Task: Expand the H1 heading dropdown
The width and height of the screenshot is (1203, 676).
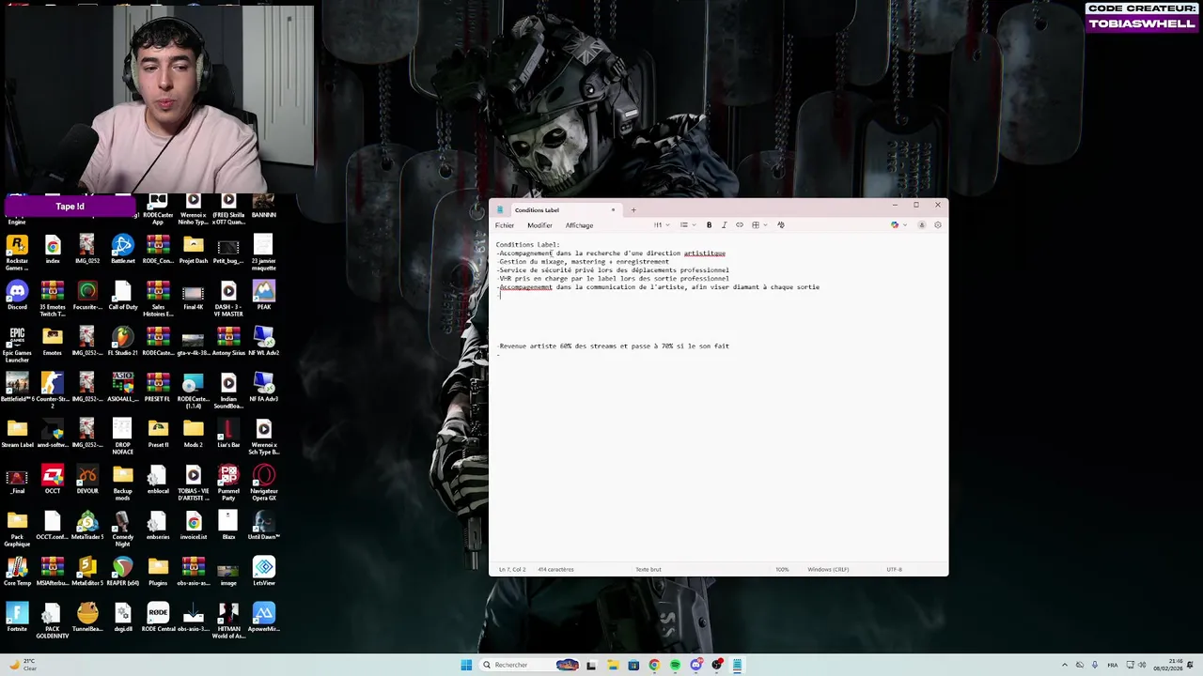Action: click(661, 225)
